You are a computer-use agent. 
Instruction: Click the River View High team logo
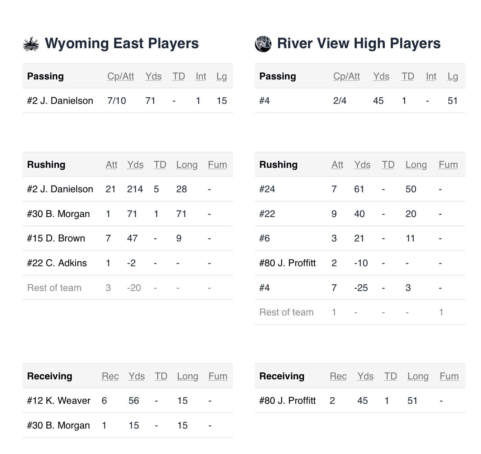click(263, 44)
